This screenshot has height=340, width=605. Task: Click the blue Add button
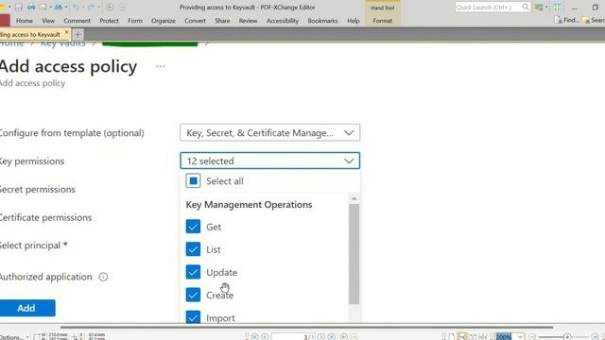click(x=27, y=308)
